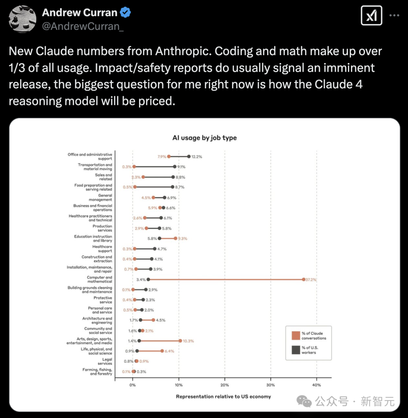Select the orange marker labeled 10.3%
408x418 pixels.
(179, 340)
